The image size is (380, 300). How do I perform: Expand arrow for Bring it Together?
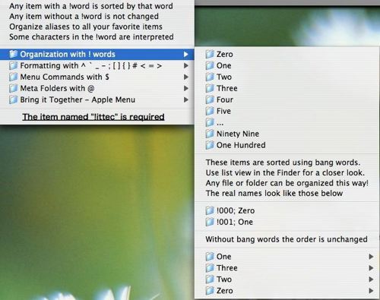pyautogui.click(x=186, y=99)
